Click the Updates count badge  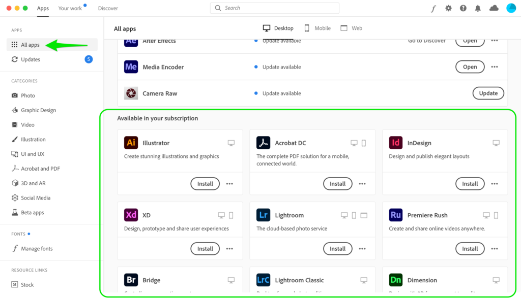[89, 59]
